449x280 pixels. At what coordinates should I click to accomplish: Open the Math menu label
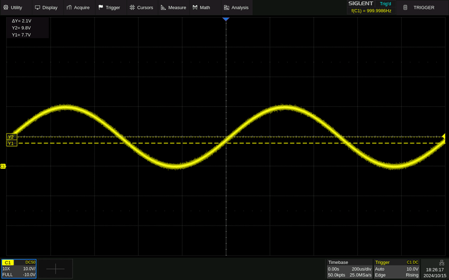coord(205,7)
